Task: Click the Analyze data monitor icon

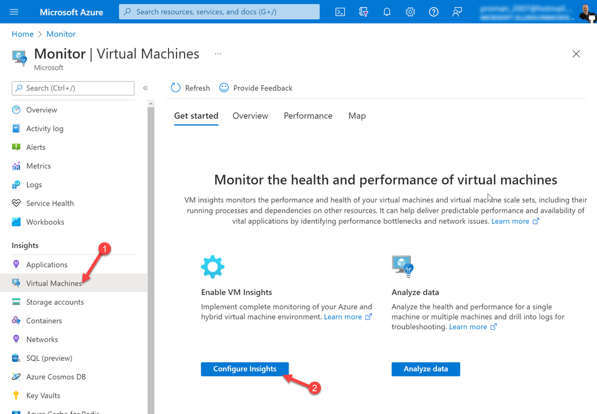Action: point(402,267)
